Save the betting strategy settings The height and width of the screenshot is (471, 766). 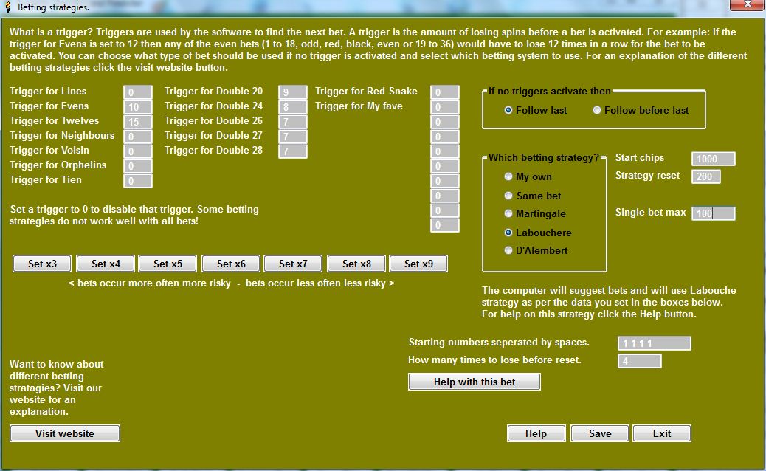[x=599, y=433]
